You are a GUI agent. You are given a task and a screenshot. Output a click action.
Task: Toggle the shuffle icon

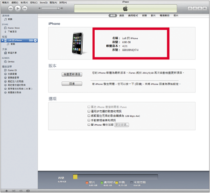click(x=14, y=191)
